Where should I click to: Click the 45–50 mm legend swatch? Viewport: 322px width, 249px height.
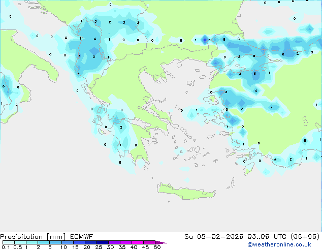(x=149, y=242)
